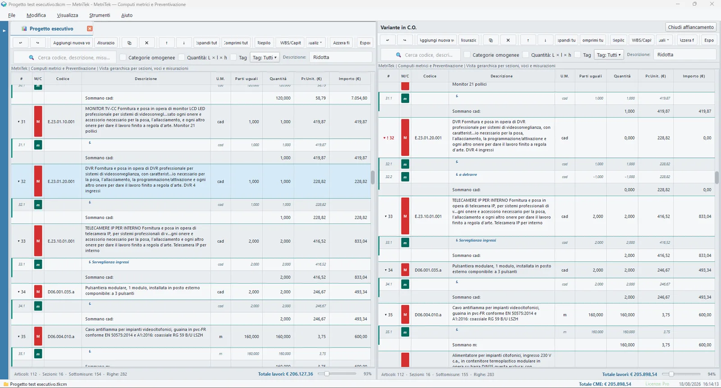721x388 pixels.
Task: Duplicate selected item in Progetto esecutivo panel
Action: (x=129, y=43)
